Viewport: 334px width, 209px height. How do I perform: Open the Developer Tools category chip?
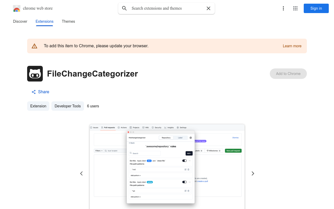click(68, 106)
